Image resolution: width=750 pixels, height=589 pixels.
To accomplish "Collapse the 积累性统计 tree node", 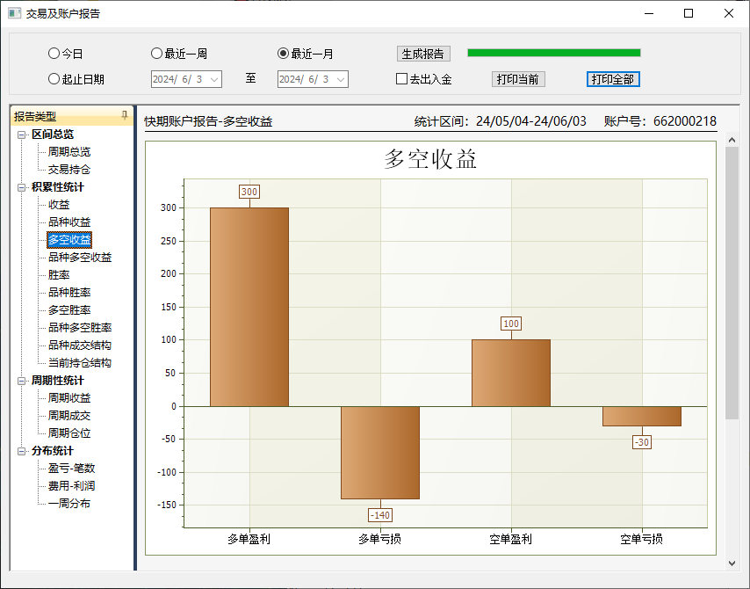I will pos(22,187).
